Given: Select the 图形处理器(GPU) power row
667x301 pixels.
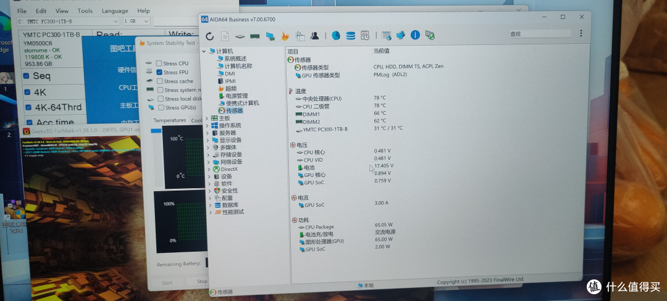Looking at the screenshot, I should [325, 242].
